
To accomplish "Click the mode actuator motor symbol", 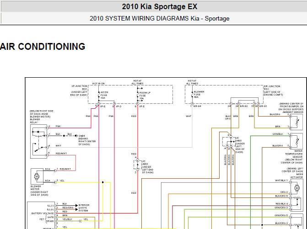I will [297, 188].
